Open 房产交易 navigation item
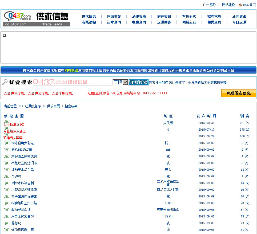257x234 pixels. click(164, 16)
